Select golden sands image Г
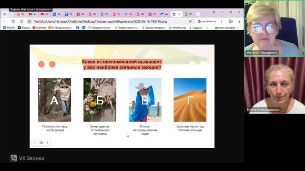The image size is (305, 171). point(190,100)
